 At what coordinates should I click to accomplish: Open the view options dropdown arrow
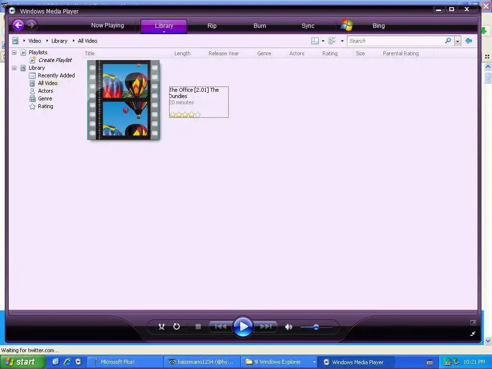342,41
